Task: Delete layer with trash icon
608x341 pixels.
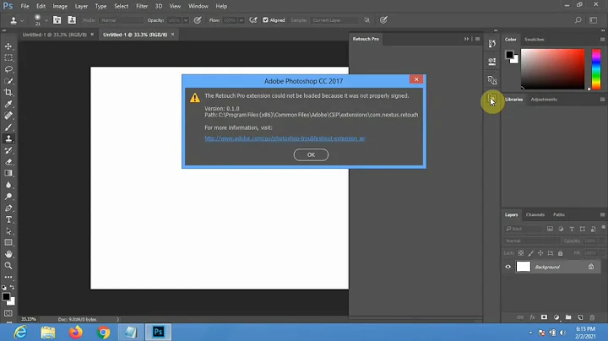Action: pos(592,317)
